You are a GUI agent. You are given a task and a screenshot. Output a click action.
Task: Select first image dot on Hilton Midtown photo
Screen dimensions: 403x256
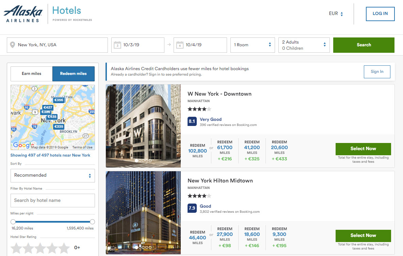coord(136,247)
